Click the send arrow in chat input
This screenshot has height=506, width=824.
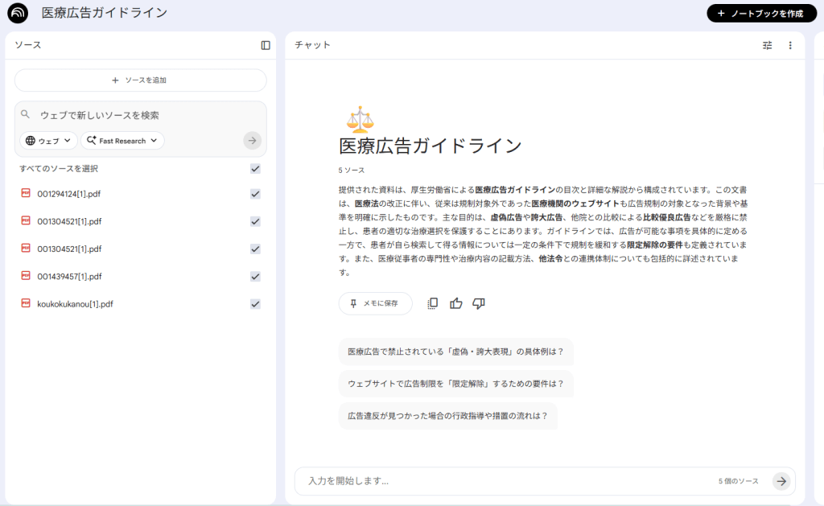[x=781, y=481]
